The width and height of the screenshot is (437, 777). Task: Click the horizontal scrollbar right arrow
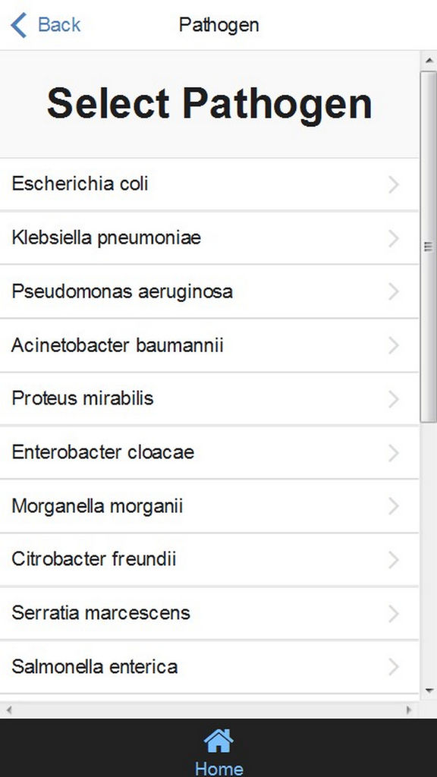(409, 710)
